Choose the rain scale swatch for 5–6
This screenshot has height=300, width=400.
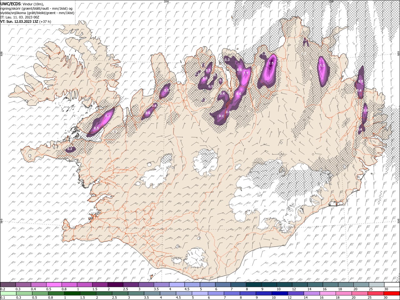pos(199,293)
